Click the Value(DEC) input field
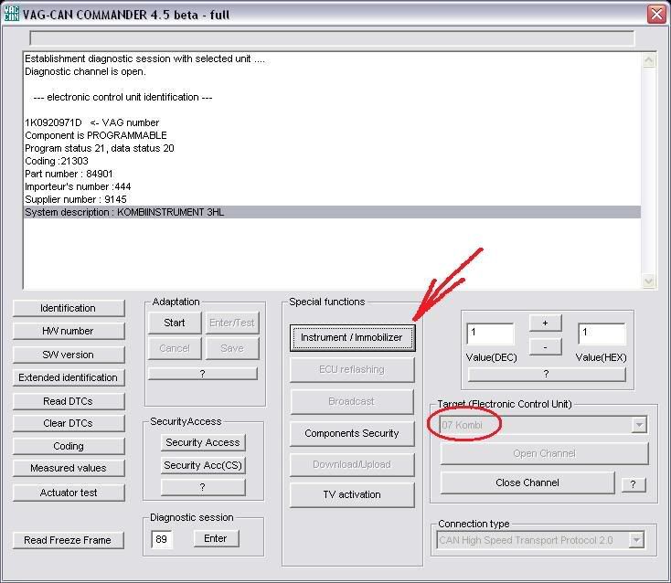The image size is (671, 583). pyautogui.click(x=490, y=334)
